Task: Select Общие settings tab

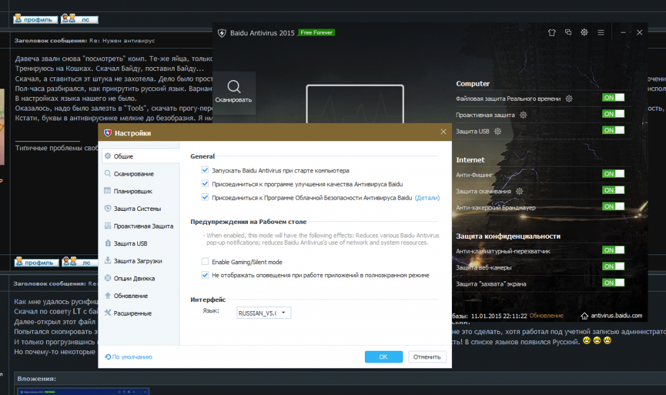Action: [x=140, y=156]
